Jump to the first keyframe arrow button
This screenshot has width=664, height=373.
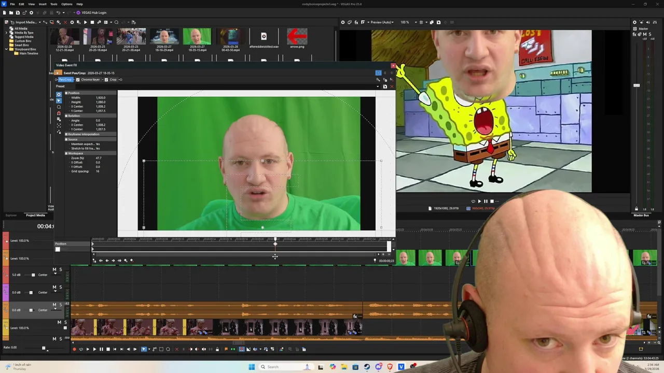tap(101, 261)
